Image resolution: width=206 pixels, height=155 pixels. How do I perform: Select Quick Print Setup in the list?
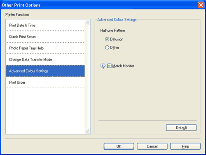[45, 37]
